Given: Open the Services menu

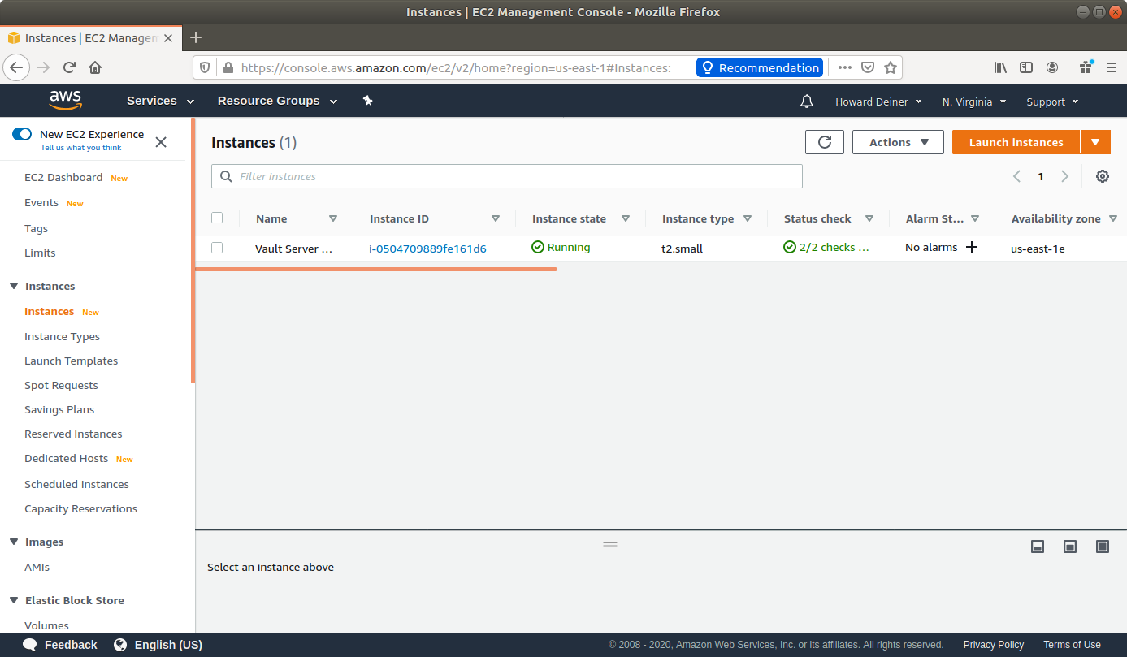Looking at the screenshot, I should point(160,101).
